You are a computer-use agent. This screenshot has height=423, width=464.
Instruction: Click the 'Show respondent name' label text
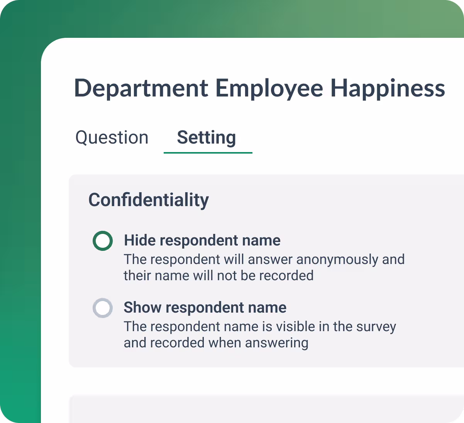pyautogui.click(x=205, y=308)
